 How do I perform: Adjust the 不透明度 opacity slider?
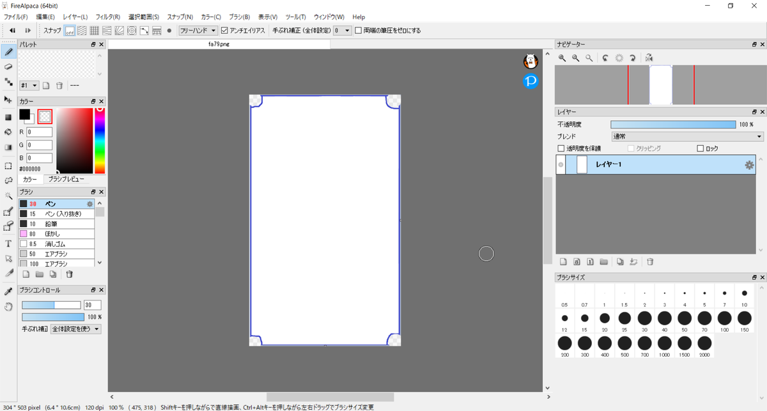click(x=673, y=125)
